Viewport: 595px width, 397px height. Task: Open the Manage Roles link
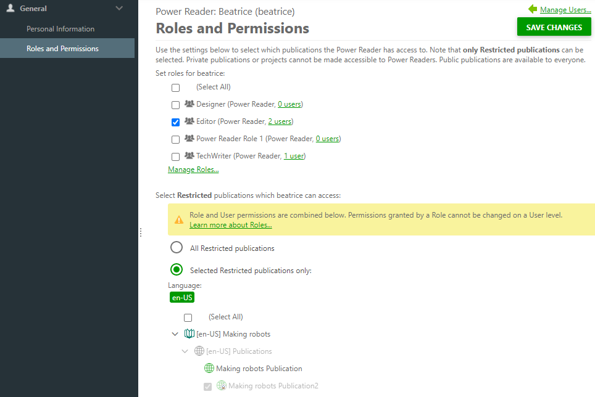click(x=193, y=169)
